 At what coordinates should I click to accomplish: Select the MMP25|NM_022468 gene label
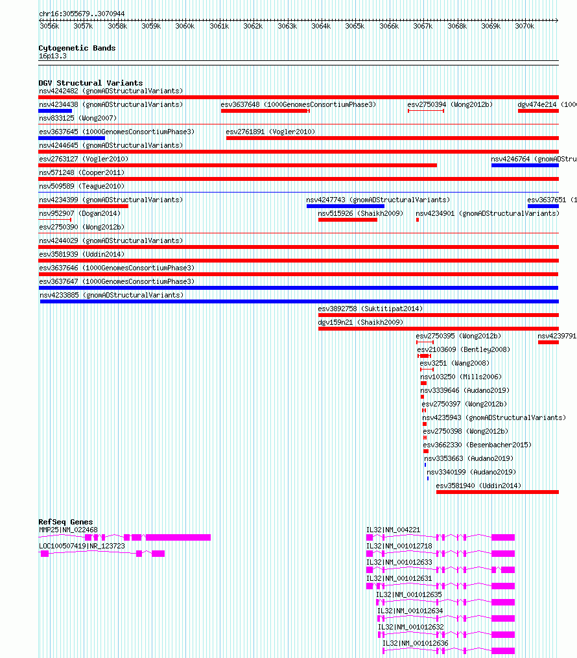68,530
